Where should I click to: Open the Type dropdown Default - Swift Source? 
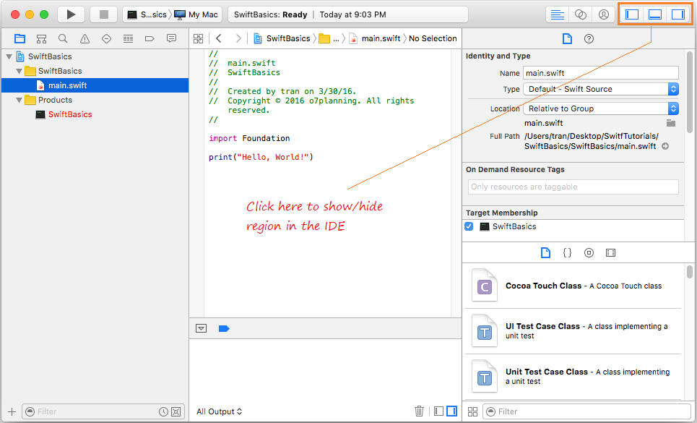click(x=600, y=89)
